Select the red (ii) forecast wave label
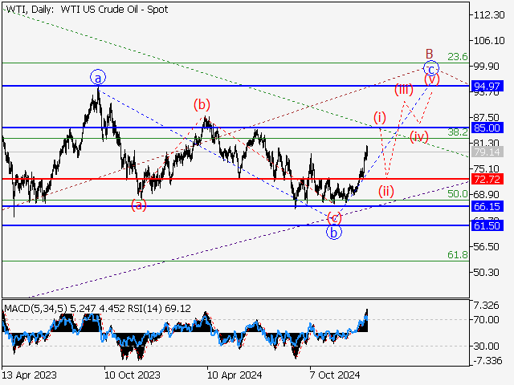The width and height of the screenshot is (514, 385). tap(386, 191)
